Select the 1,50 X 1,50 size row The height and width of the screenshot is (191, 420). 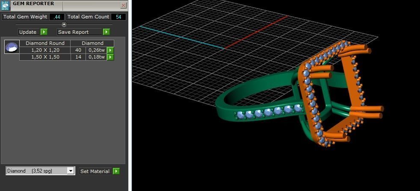coord(45,57)
